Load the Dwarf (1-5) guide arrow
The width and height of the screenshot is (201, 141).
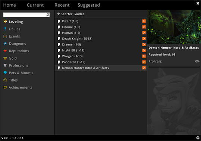click(x=144, y=21)
